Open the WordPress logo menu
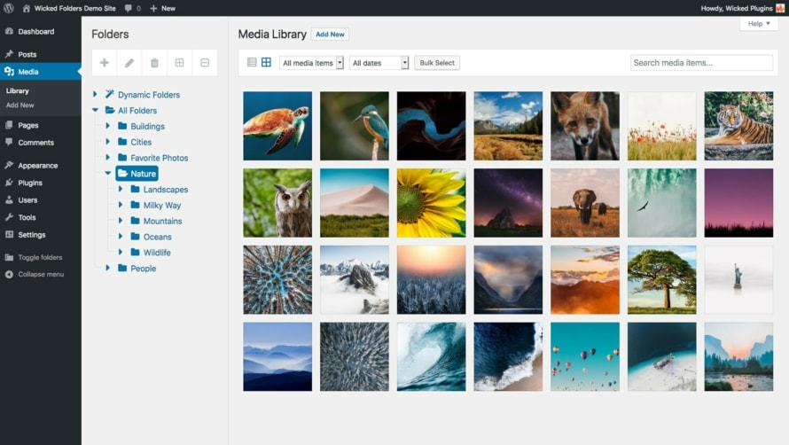 pos(9,8)
